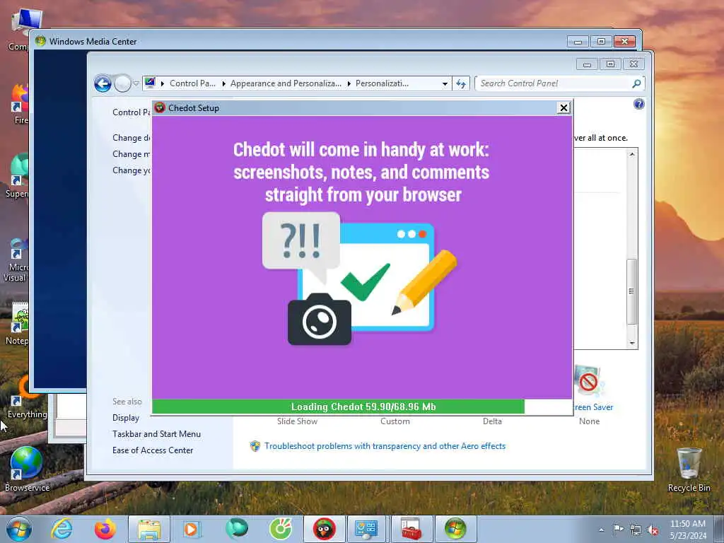Go back in Control Panel window
Image resolution: width=724 pixels, height=543 pixels.
click(x=103, y=83)
